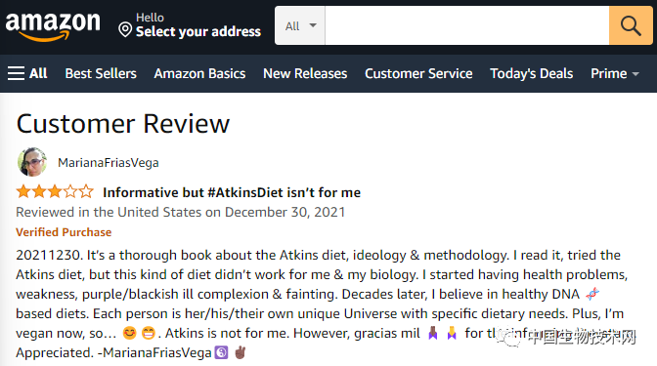
Task: Click the reviewer's profile avatar
Action: [32, 162]
